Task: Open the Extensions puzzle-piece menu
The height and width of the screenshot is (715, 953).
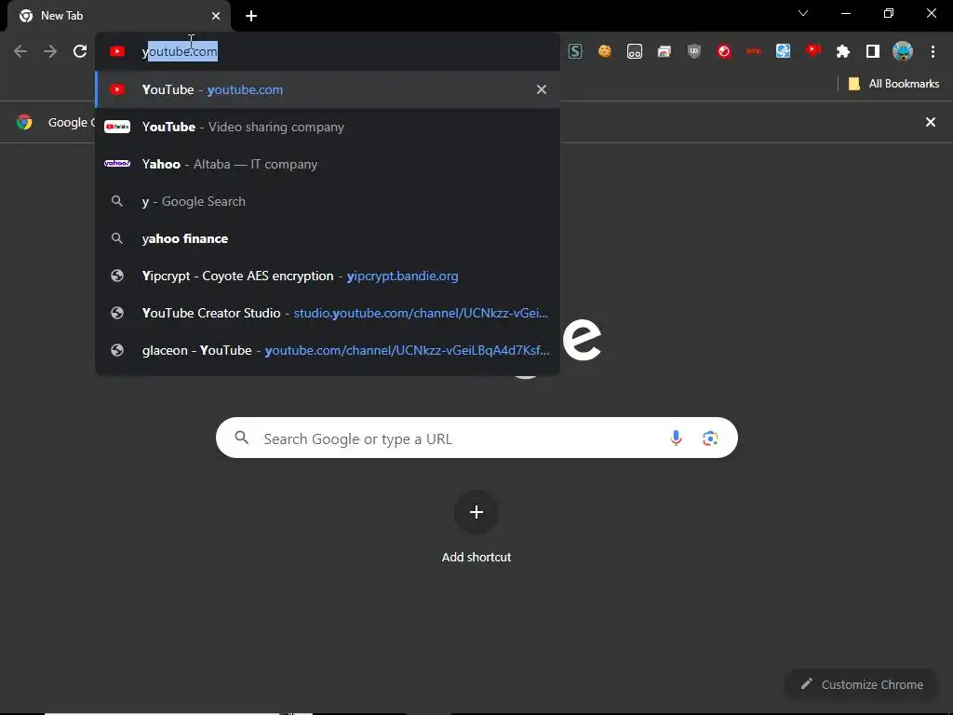Action: [x=843, y=52]
